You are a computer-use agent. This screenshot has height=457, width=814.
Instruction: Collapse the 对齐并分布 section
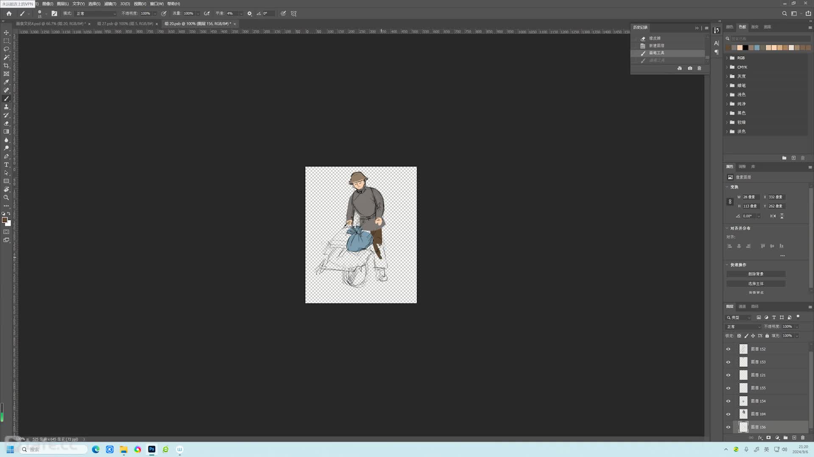[727, 228]
